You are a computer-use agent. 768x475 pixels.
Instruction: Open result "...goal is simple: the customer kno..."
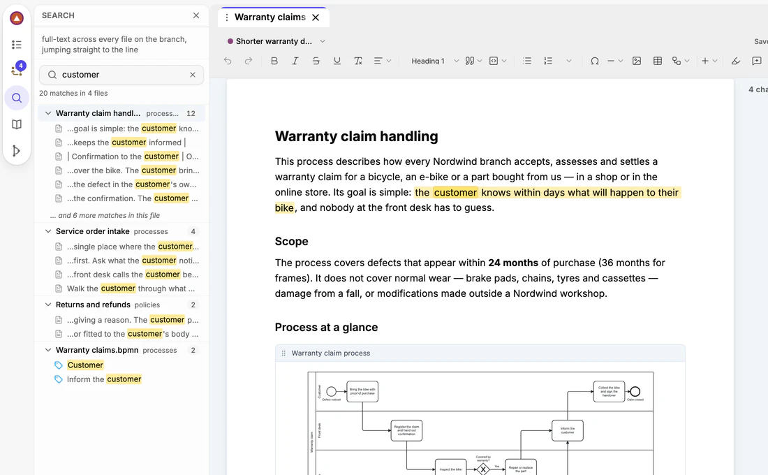(127, 129)
